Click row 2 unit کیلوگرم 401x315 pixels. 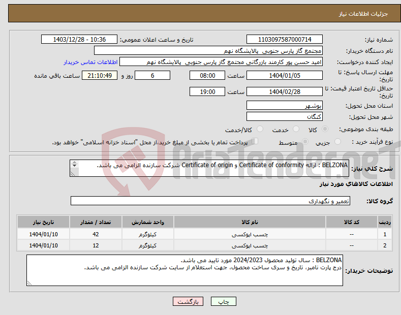point(147,245)
